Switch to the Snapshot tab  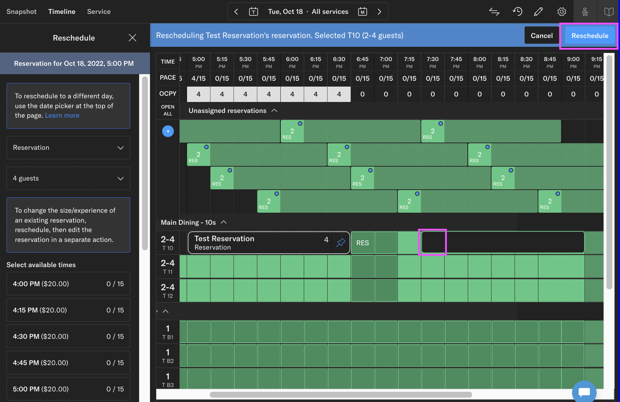(x=22, y=12)
